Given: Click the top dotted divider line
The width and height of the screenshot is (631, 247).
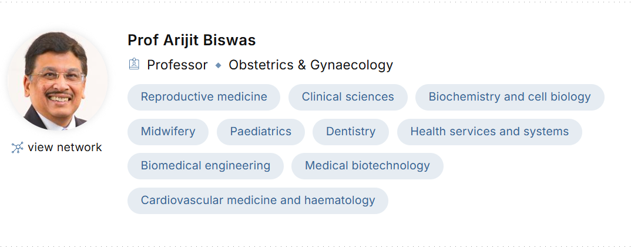Looking at the screenshot, I should pos(315,2).
